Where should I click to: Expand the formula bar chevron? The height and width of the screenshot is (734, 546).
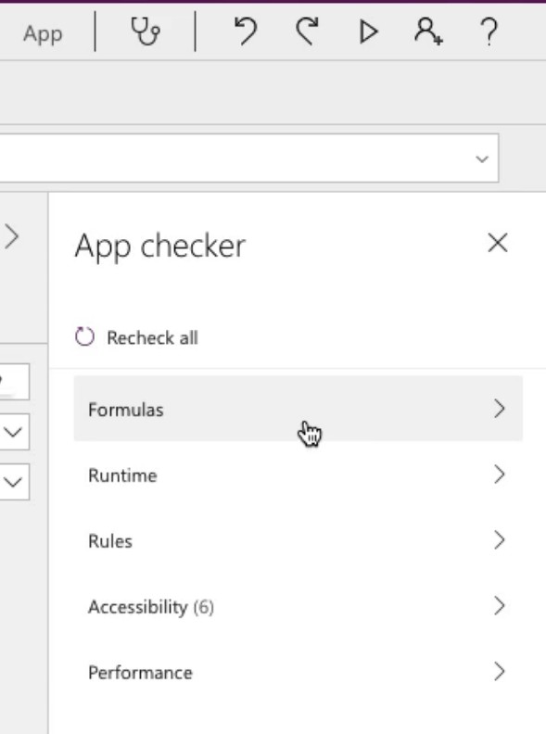[x=482, y=159]
